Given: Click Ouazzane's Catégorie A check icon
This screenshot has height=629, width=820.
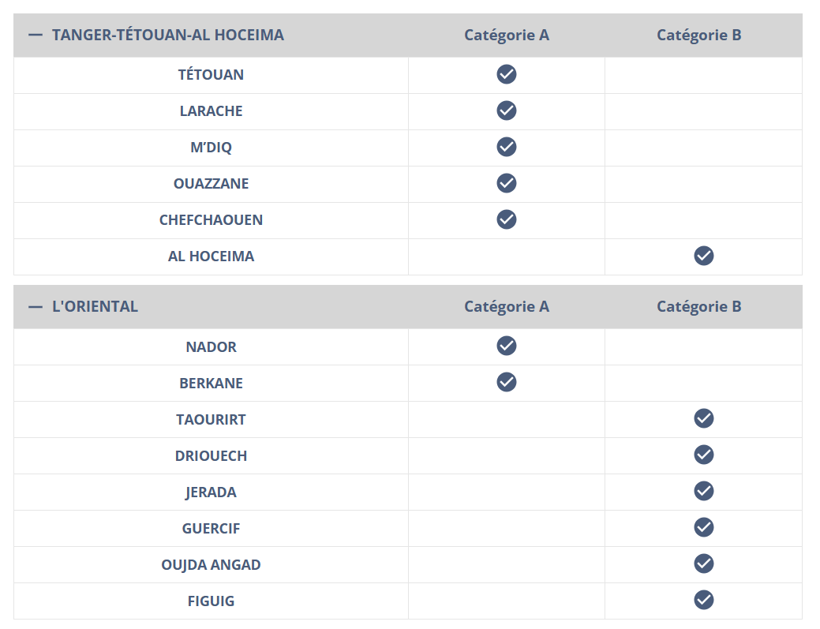Looking at the screenshot, I should pyautogui.click(x=507, y=184).
